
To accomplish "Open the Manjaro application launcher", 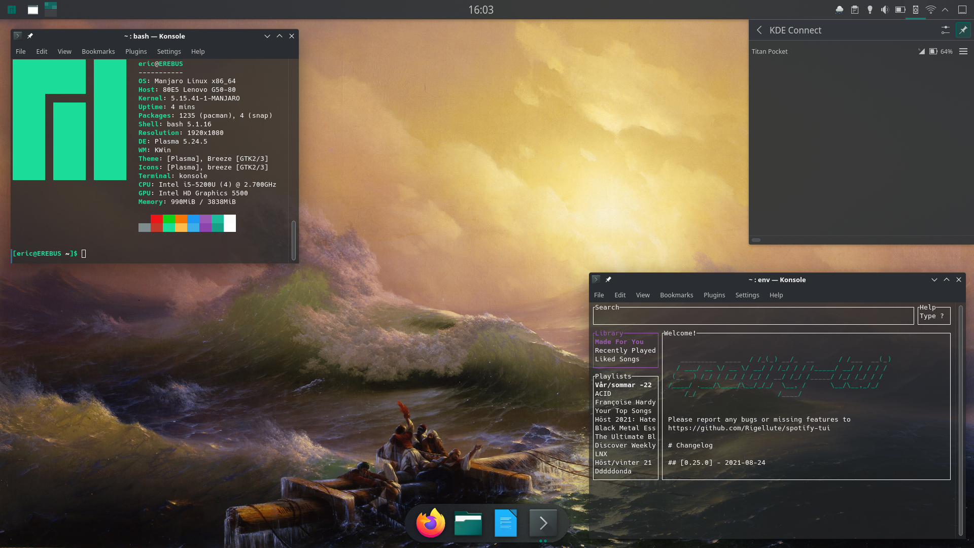I will (x=12, y=10).
